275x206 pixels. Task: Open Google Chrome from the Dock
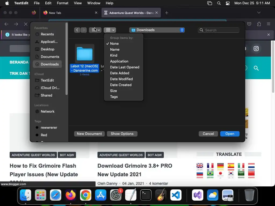(x=86, y=195)
